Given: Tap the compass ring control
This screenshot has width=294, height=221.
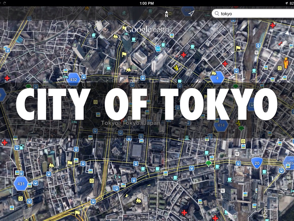Looking at the screenshot, I should [x=285, y=42].
